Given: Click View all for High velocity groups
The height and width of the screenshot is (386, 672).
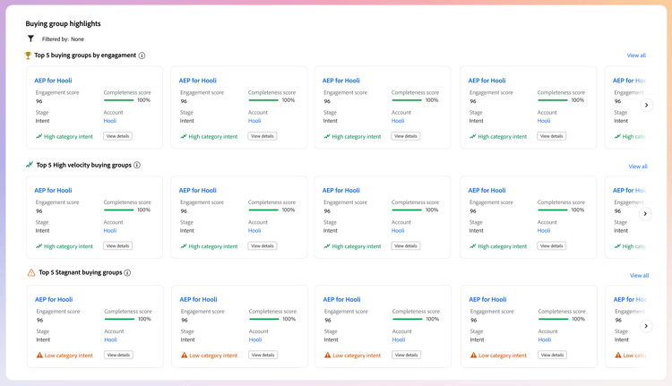Looking at the screenshot, I should click(638, 167).
